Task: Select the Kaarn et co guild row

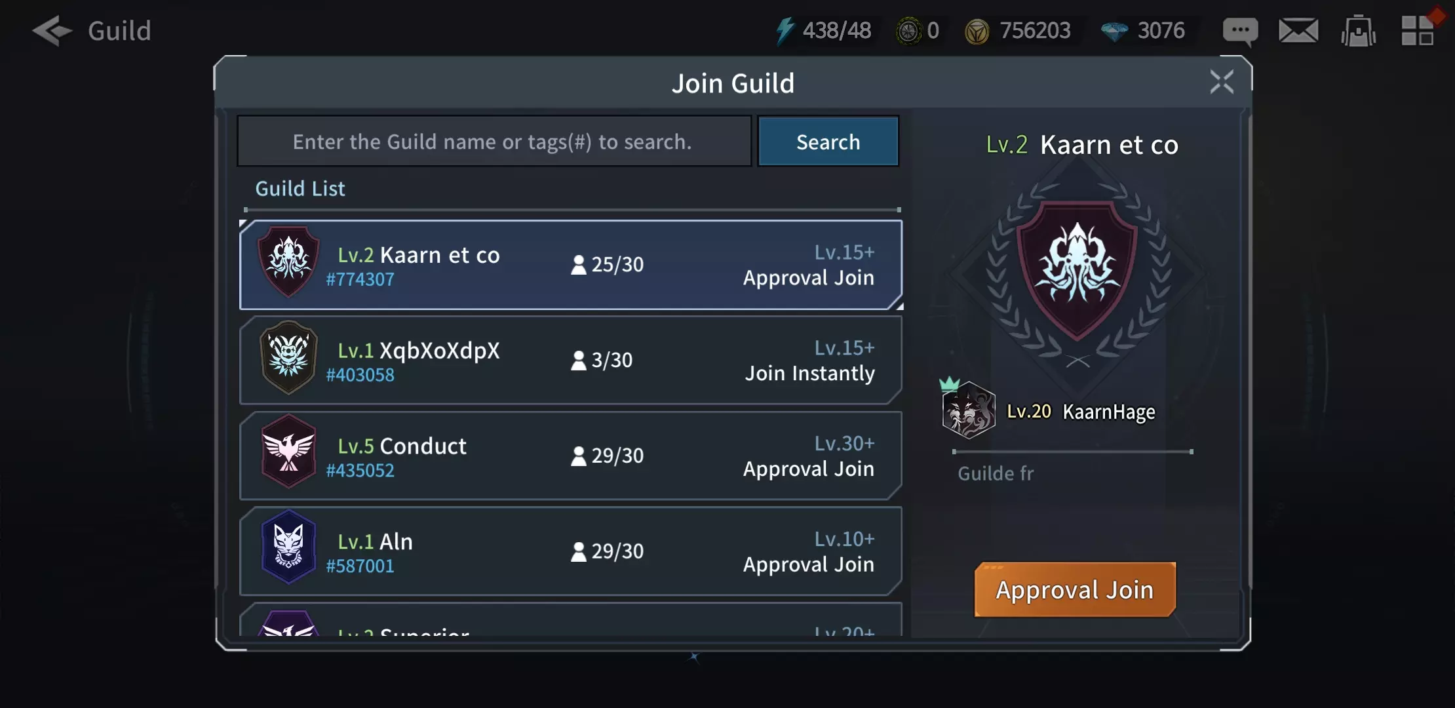Action: pos(571,265)
